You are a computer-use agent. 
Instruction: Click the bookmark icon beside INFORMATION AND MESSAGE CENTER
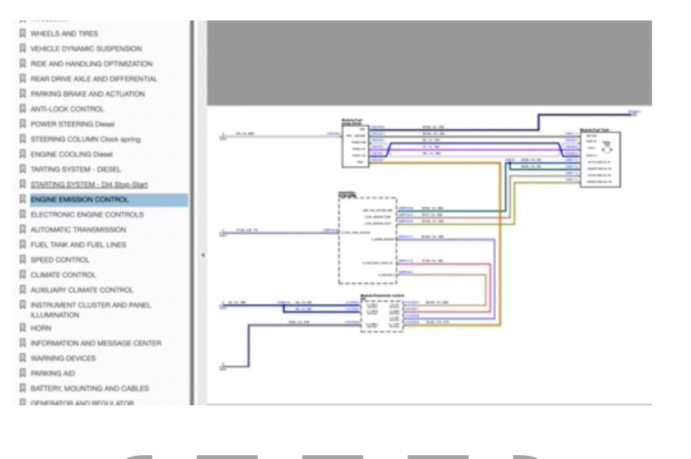(x=23, y=343)
